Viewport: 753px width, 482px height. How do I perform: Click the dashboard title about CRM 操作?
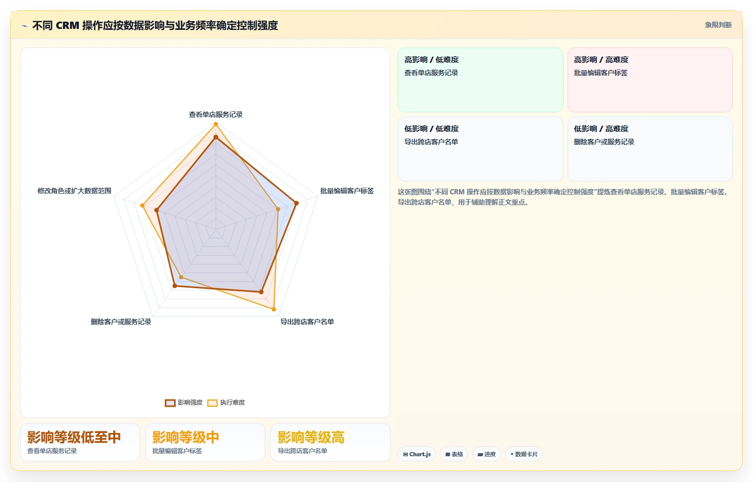(155, 25)
